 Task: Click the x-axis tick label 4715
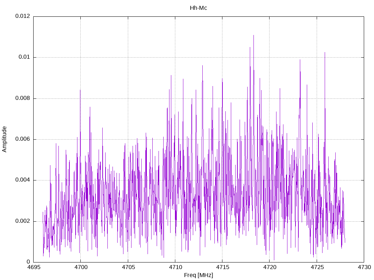pos(222,267)
